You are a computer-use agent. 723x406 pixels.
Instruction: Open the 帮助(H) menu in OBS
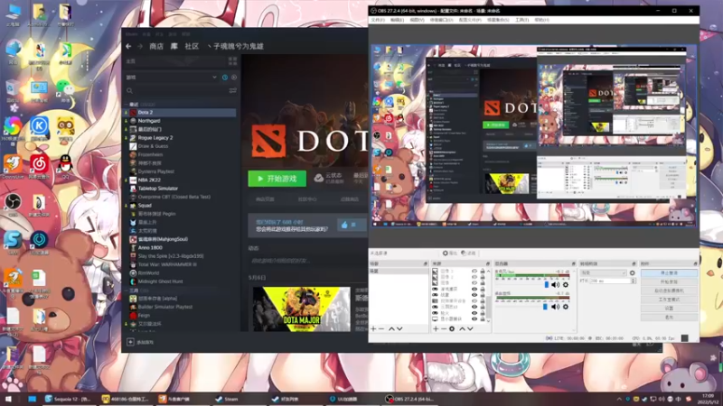pyautogui.click(x=541, y=20)
